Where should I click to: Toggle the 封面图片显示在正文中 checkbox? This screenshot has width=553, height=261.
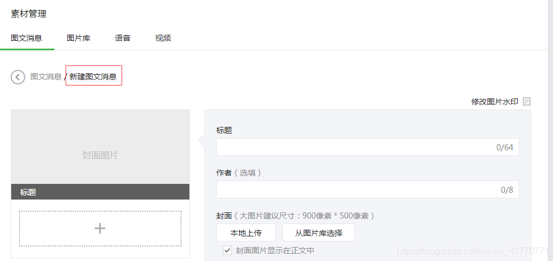coord(227,250)
